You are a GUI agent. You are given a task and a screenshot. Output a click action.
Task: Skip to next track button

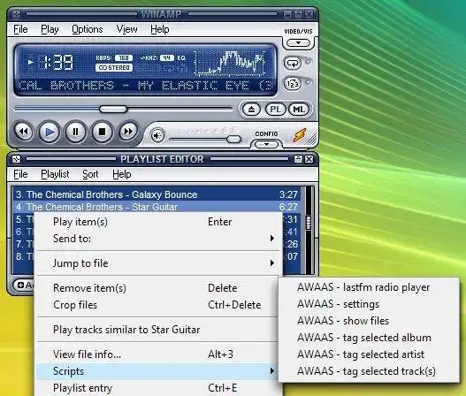128,132
